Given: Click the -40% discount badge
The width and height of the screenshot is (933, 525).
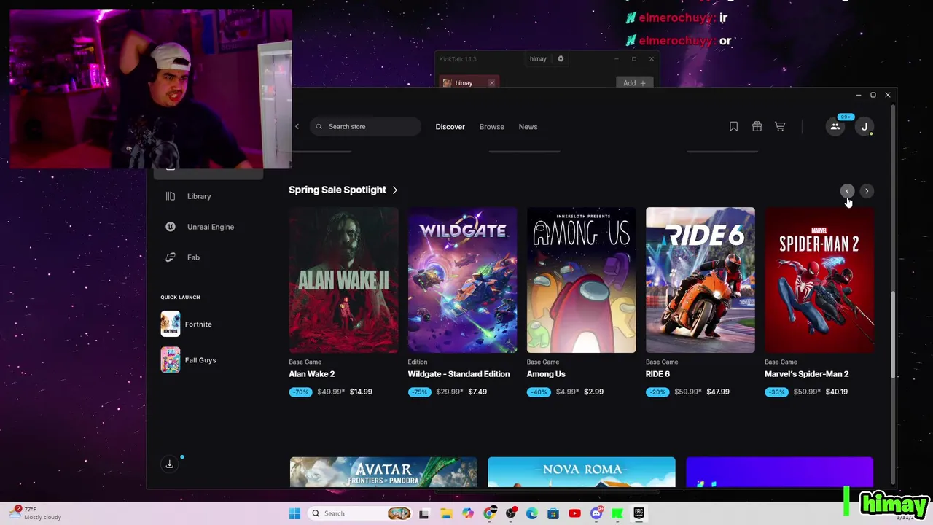Looking at the screenshot, I should [539, 392].
